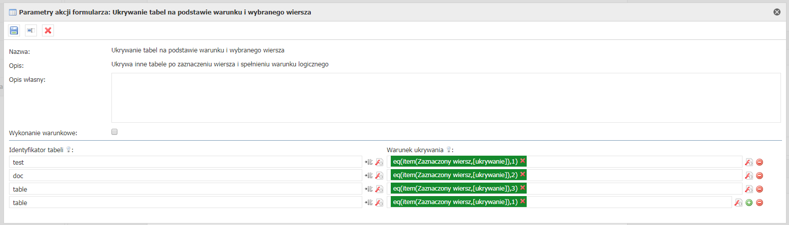This screenshot has height=225, width=789.
Task: Open function editor for first row's hide condition
Action: pyautogui.click(x=749, y=162)
